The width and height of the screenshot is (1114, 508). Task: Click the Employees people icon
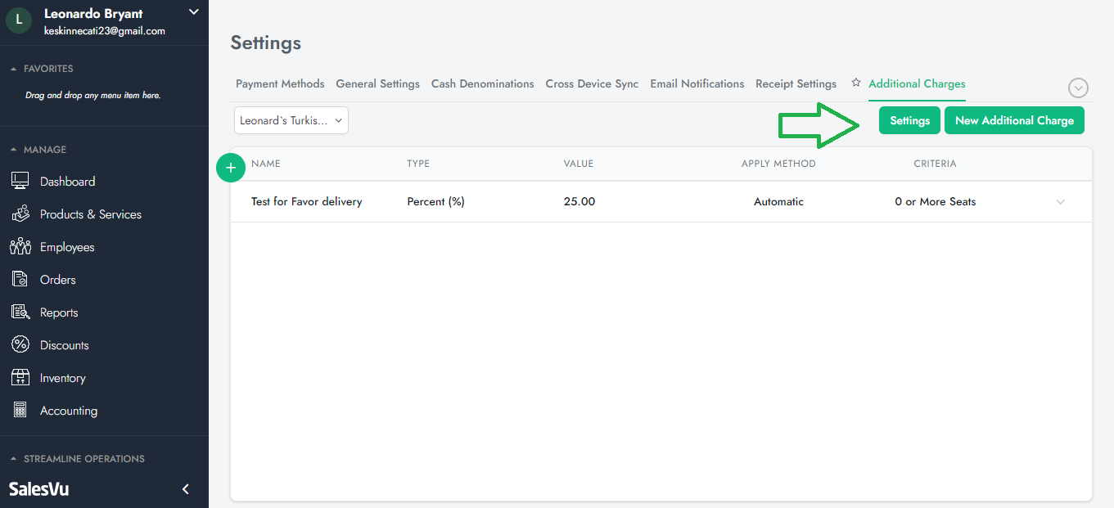(20, 247)
